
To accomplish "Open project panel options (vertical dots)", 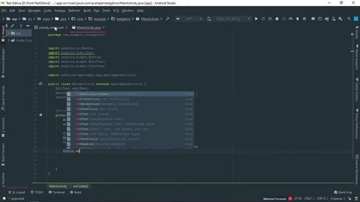I will point(21,26).
